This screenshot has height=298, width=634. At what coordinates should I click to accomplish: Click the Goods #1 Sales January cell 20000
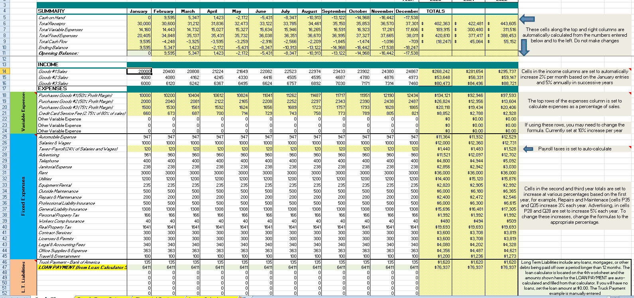(139, 71)
